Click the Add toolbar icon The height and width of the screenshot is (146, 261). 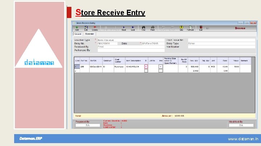coord(77,28)
